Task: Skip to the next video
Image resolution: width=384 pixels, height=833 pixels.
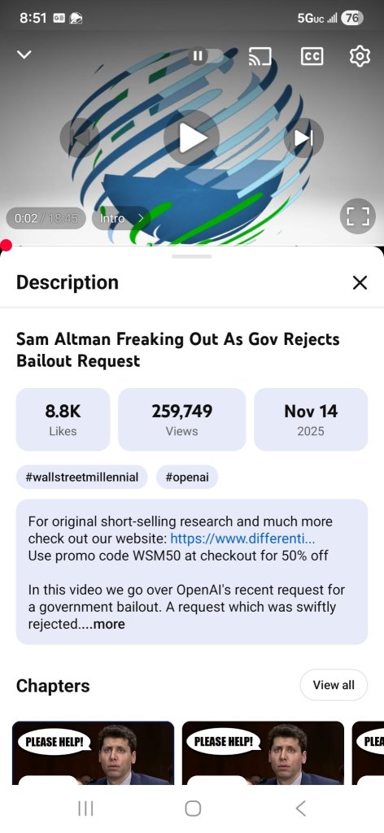Action: (x=303, y=138)
